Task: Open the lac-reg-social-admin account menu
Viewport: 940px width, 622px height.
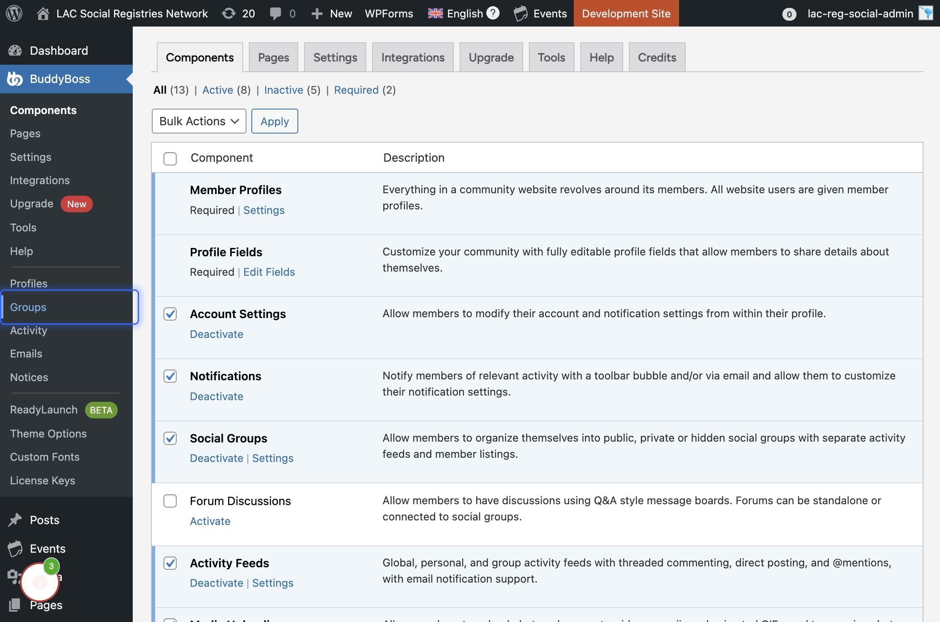Action: (860, 13)
